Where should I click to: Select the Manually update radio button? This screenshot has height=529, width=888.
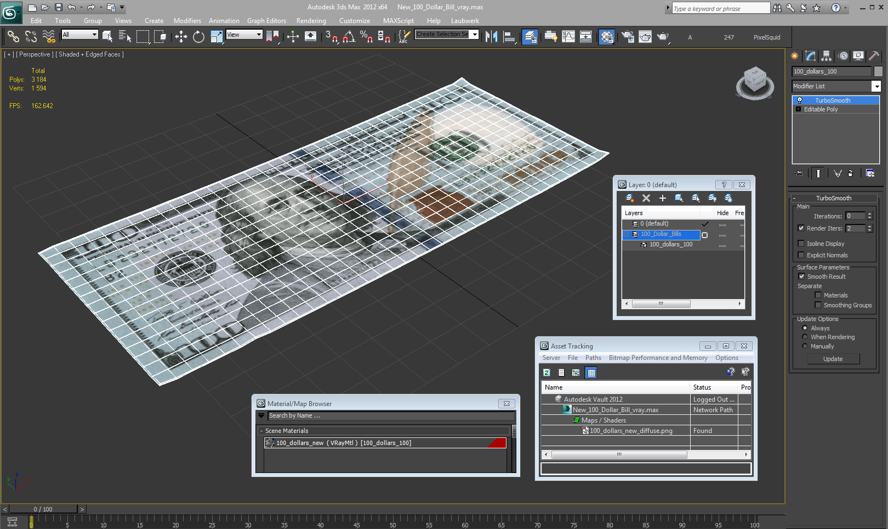coord(805,346)
